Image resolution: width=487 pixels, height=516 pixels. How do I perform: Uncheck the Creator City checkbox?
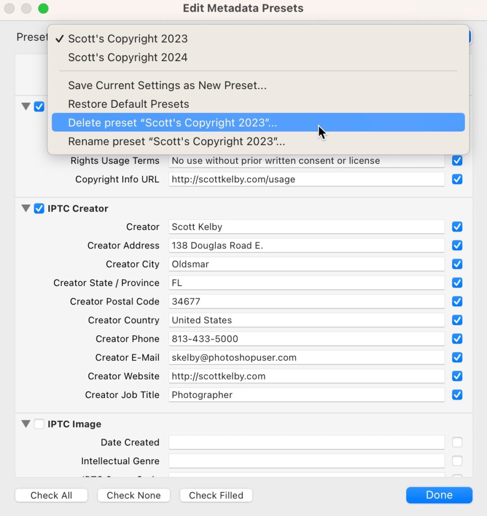457,264
